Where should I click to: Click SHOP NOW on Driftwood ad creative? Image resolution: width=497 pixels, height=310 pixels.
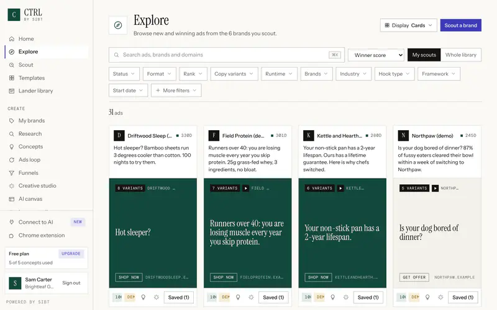[129, 277]
